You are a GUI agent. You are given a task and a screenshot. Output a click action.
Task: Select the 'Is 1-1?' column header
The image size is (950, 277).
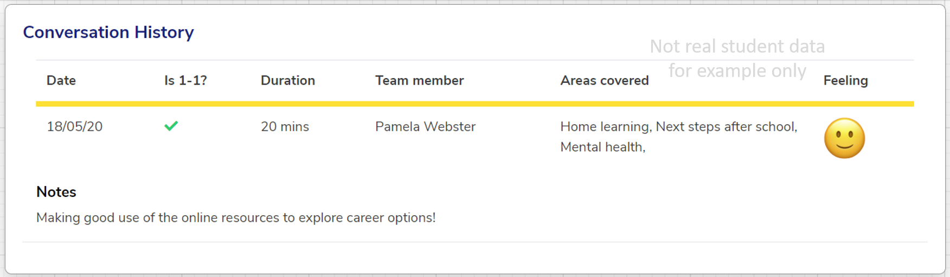click(185, 81)
